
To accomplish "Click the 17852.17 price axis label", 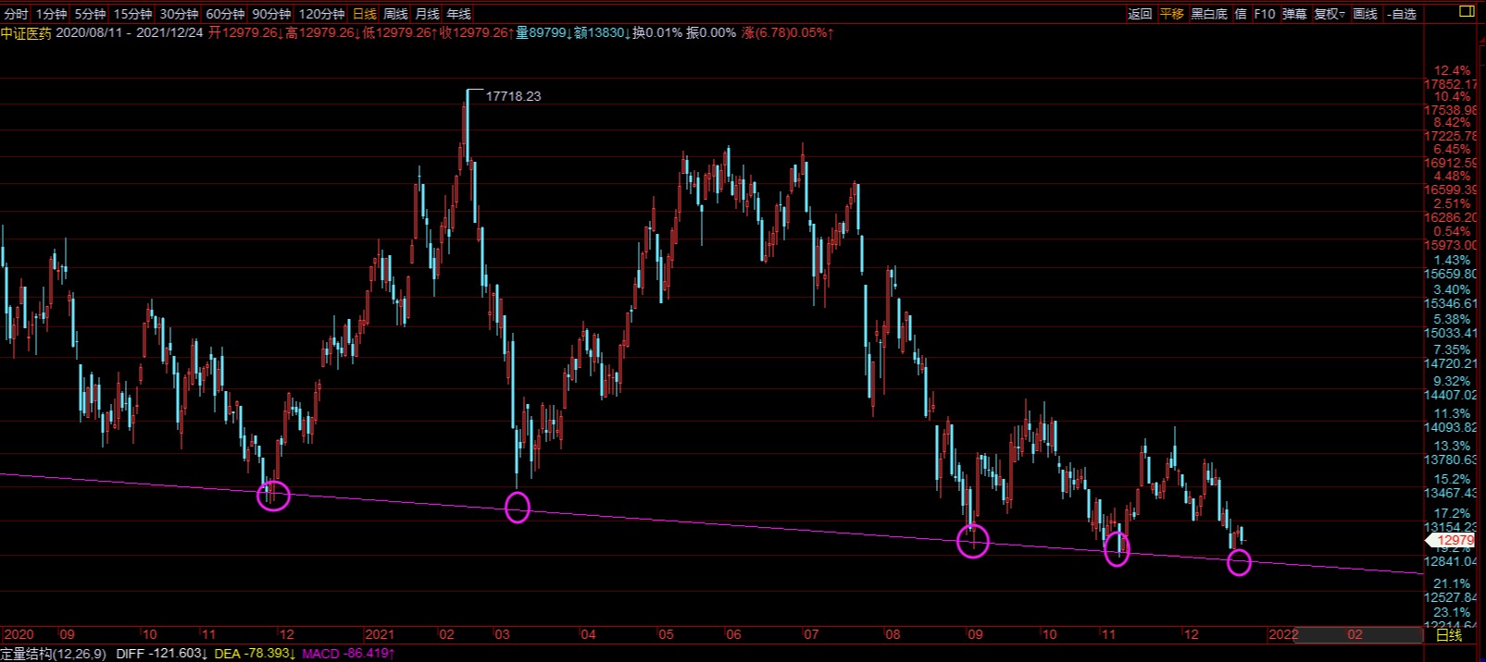I will coord(1451,84).
